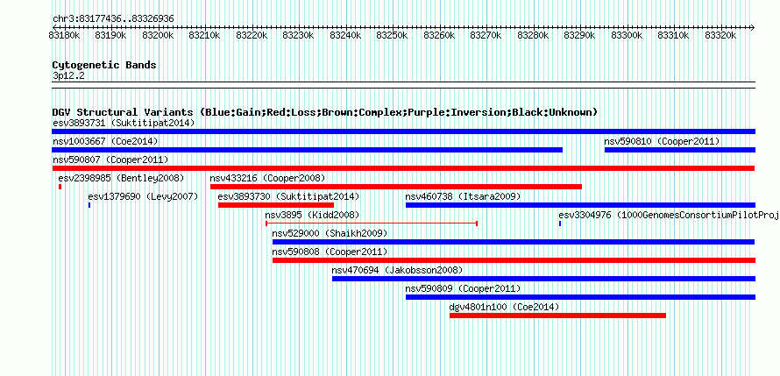Click the 83240k ruler tick label
The image size is (780, 376).
tap(344, 35)
